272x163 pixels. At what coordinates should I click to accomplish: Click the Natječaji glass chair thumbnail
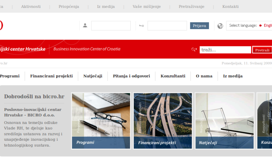coord(224,121)
